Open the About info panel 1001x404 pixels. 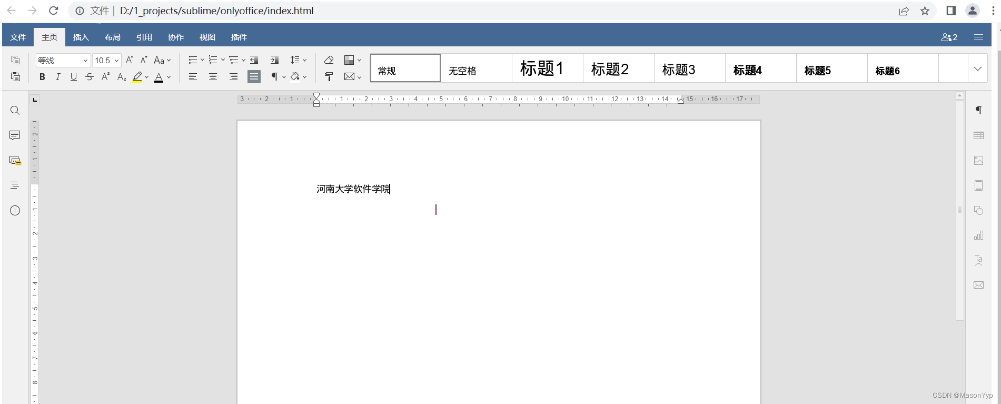15,211
